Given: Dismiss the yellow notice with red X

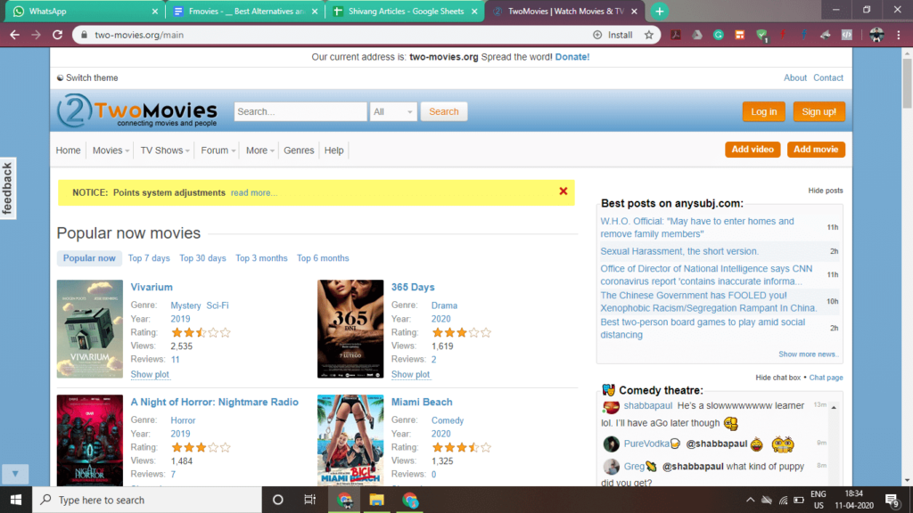Looking at the screenshot, I should click(563, 191).
